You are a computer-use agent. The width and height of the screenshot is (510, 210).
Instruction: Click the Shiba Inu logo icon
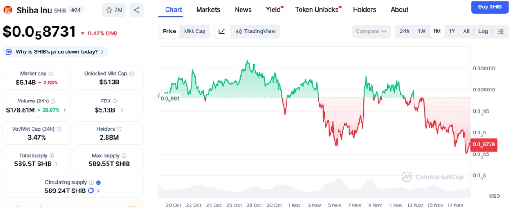(7, 10)
